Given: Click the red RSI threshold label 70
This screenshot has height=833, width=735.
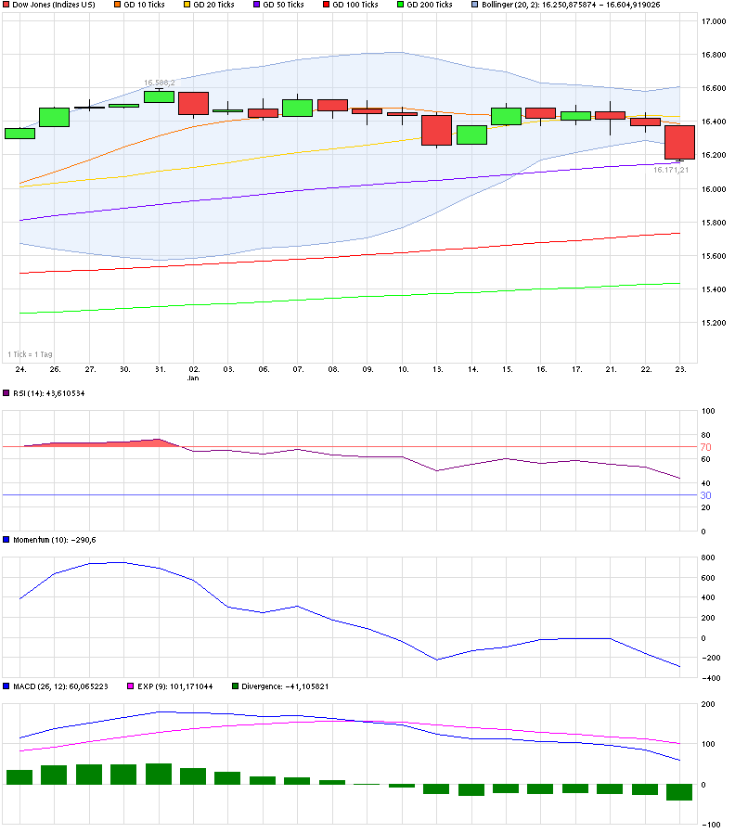Looking at the screenshot, I should (706, 447).
